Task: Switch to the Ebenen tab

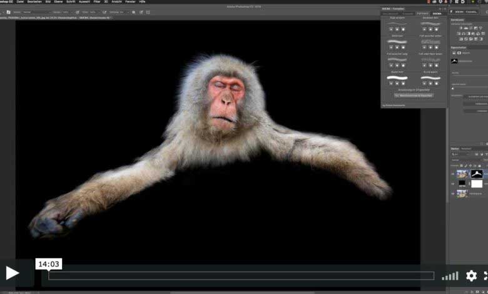Action: point(455,148)
